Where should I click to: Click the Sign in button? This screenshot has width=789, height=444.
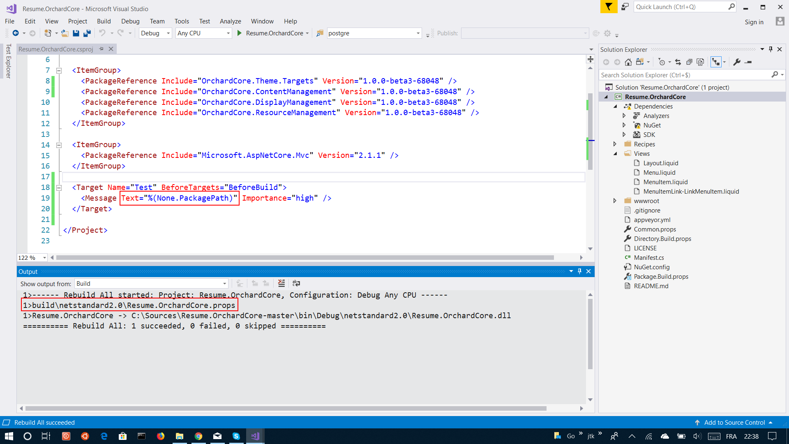(754, 22)
